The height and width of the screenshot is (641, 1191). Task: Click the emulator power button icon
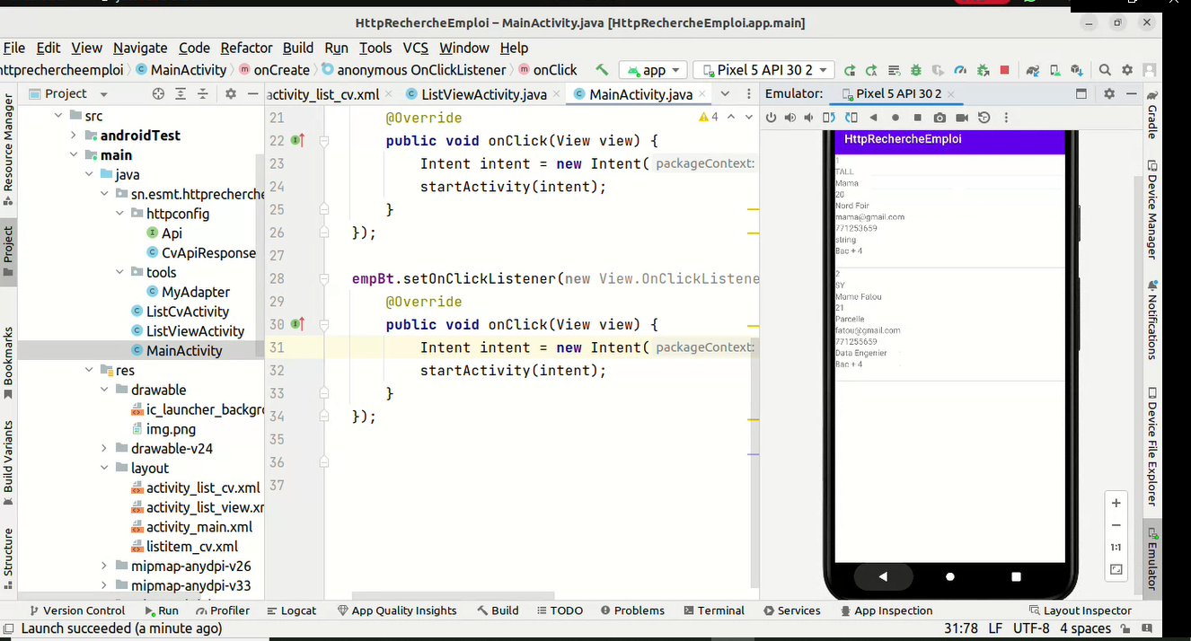771,118
